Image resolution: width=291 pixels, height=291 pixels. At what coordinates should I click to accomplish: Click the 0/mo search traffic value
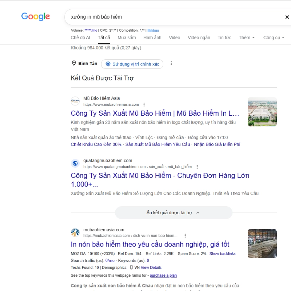click(110, 260)
